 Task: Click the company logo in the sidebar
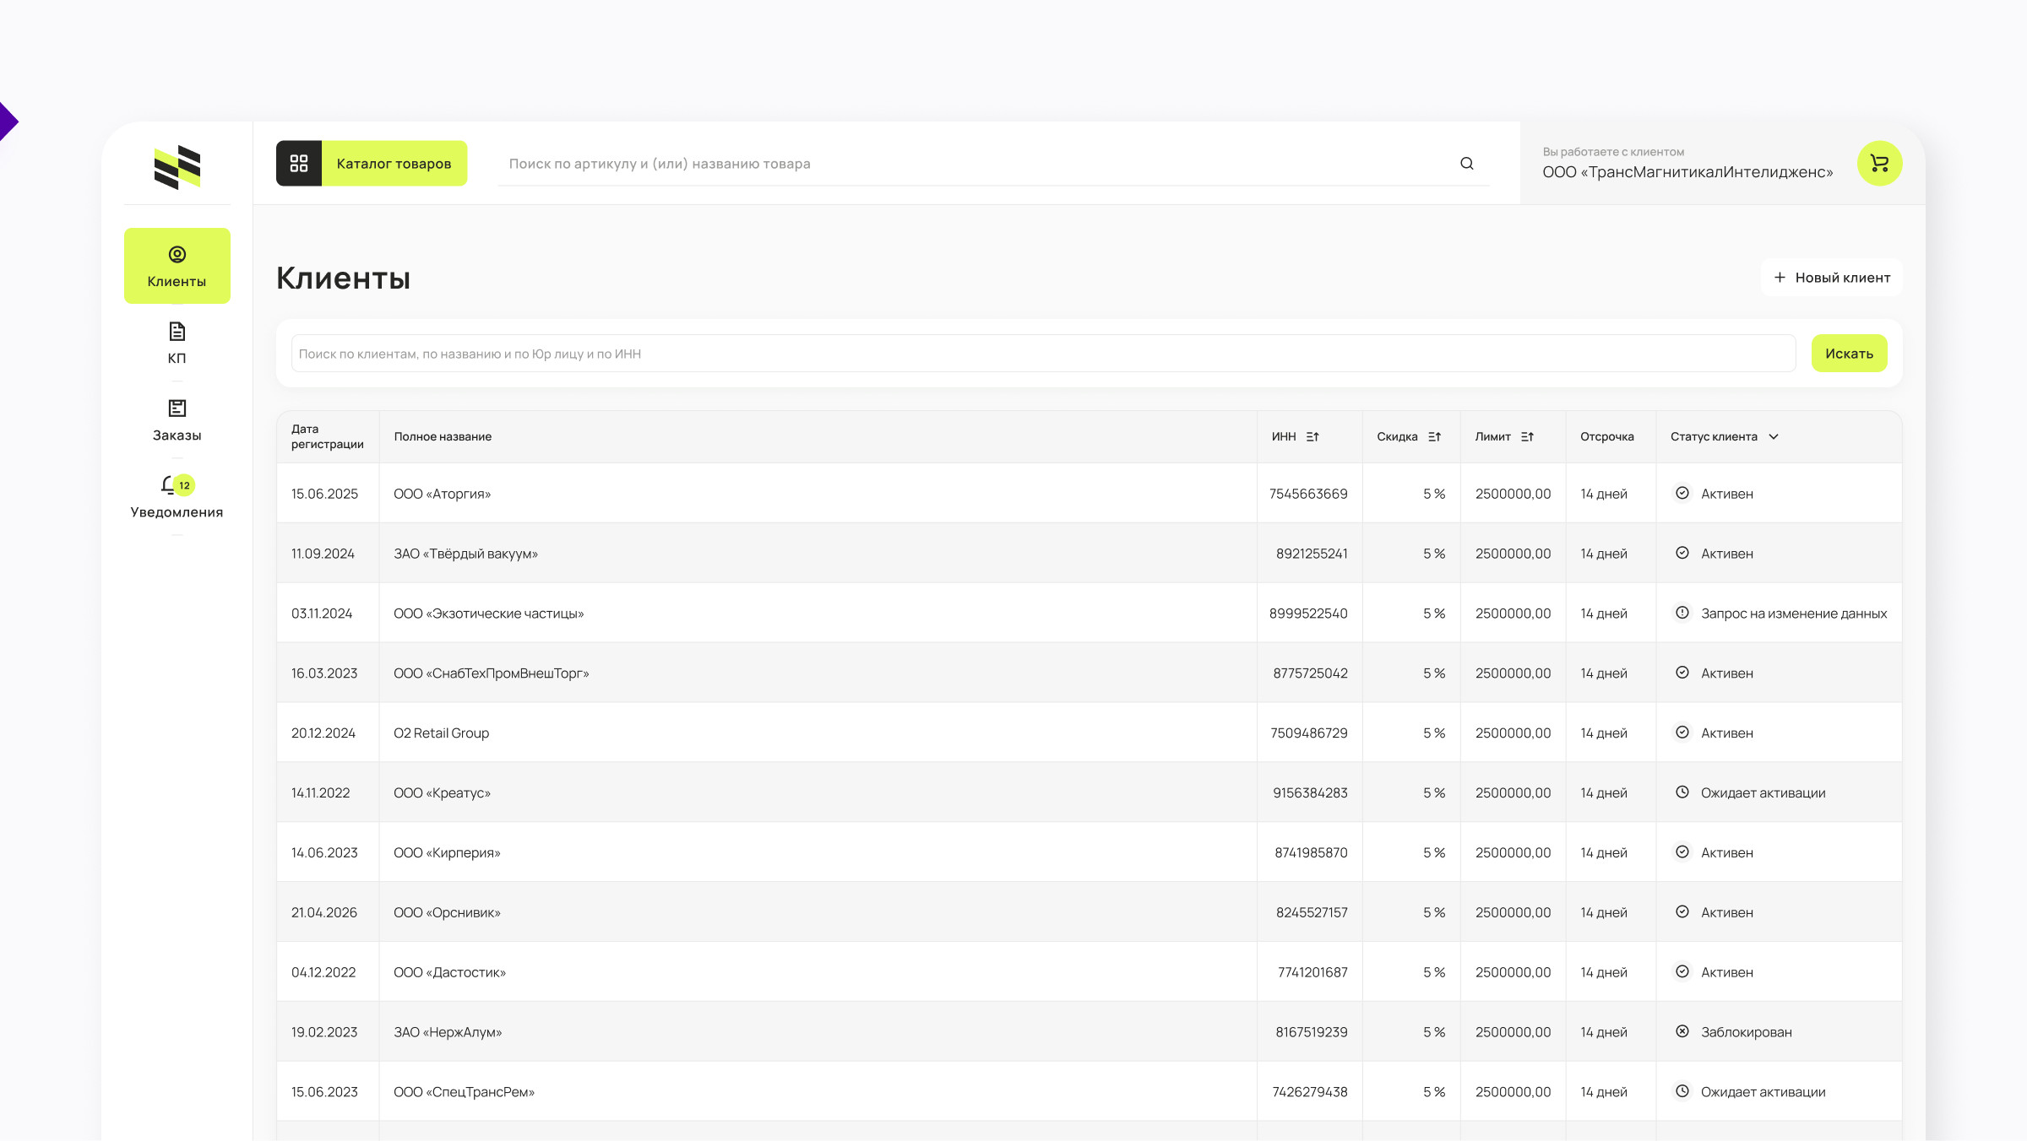tap(177, 167)
